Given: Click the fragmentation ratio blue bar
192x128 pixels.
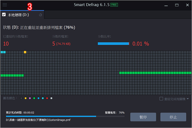Looking at the screenshot, I should tap(114, 44).
